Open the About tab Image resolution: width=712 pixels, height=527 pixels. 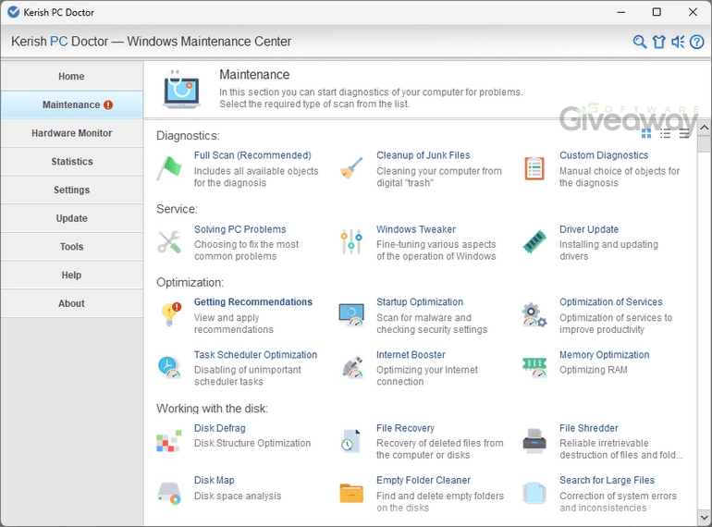pyautogui.click(x=71, y=303)
